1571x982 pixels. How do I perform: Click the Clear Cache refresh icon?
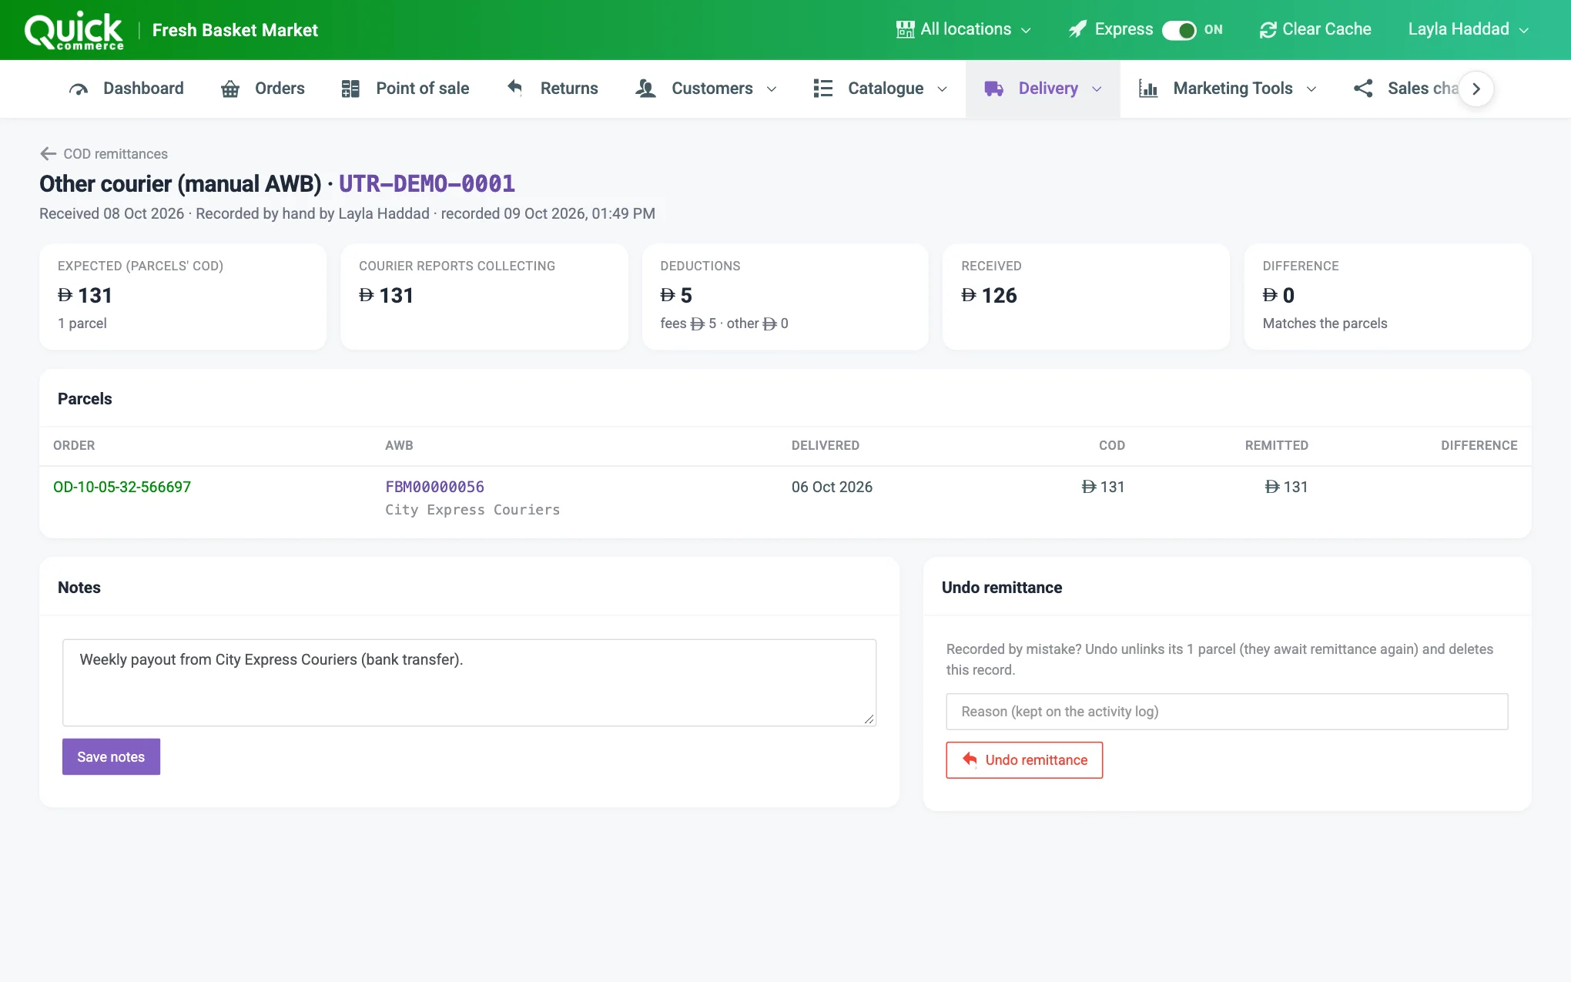click(x=1268, y=29)
